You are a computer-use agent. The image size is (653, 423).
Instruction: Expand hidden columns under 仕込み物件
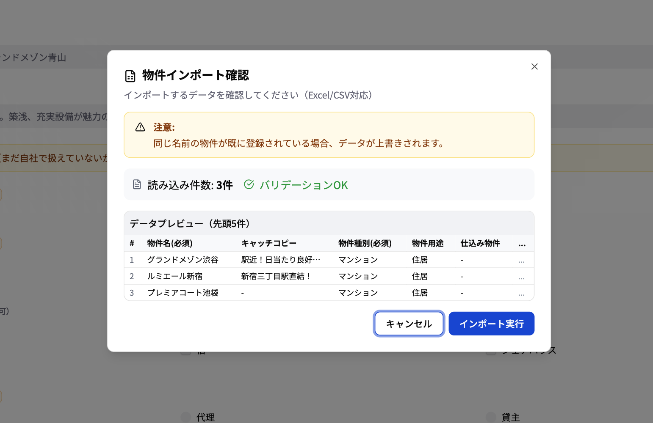coord(480,243)
